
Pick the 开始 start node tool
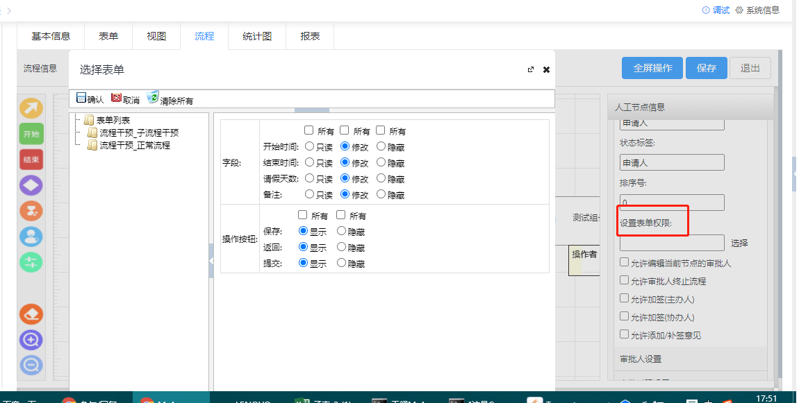coord(31,134)
